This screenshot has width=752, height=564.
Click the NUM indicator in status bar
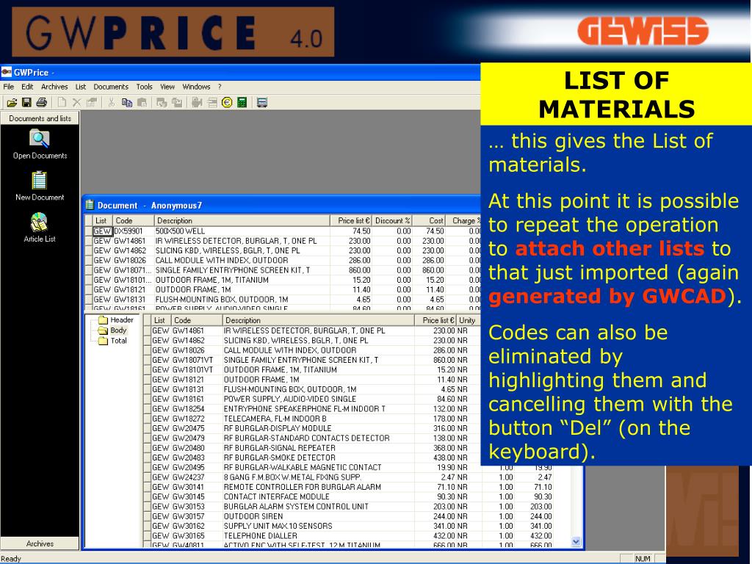pos(643,559)
